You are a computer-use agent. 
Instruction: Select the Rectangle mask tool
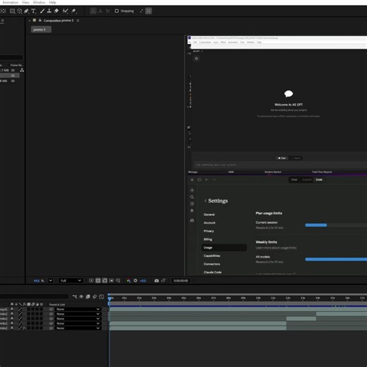[12, 11]
